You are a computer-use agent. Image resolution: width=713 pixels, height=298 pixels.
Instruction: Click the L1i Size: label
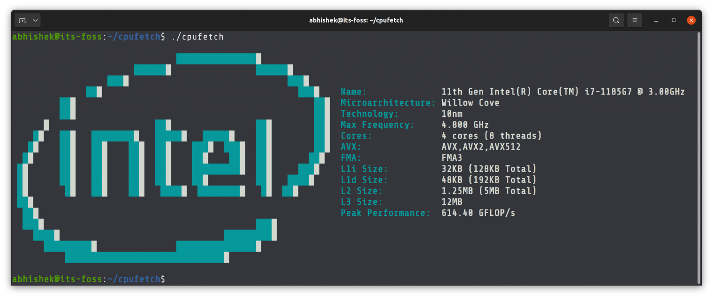tap(364, 169)
